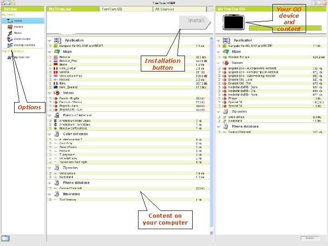Click the Delete button at bottom right
The width and height of the screenshot is (328, 246).
310,238
